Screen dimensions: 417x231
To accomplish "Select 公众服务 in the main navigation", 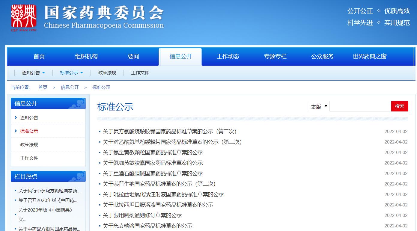I will [x=322, y=56].
